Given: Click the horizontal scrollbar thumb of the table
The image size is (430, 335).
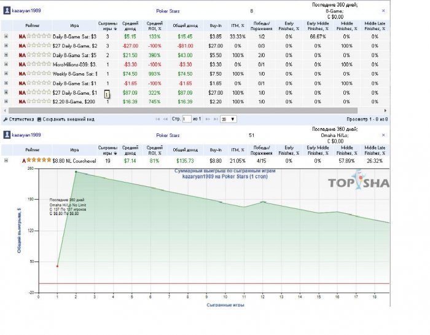Looking at the screenshot, I should (183, 111).
